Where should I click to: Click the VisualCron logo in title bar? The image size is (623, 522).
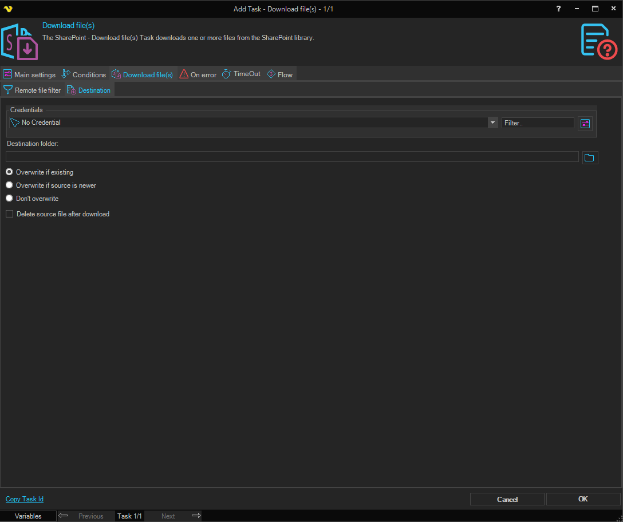coord(8,9)
